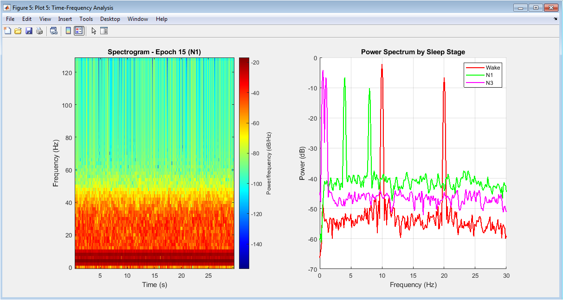Save the figure with the floppy disk icon

[29, 31]
